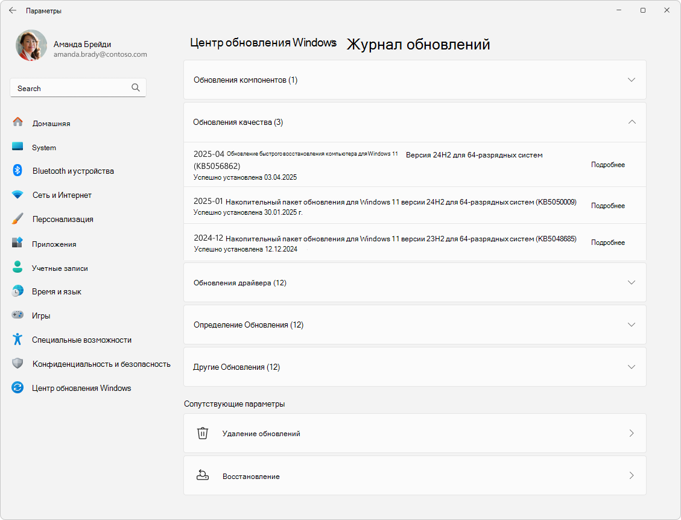Click Версия 24H2 для 64-разрядных систем text

pyautogui.click(x=474, y=155)
